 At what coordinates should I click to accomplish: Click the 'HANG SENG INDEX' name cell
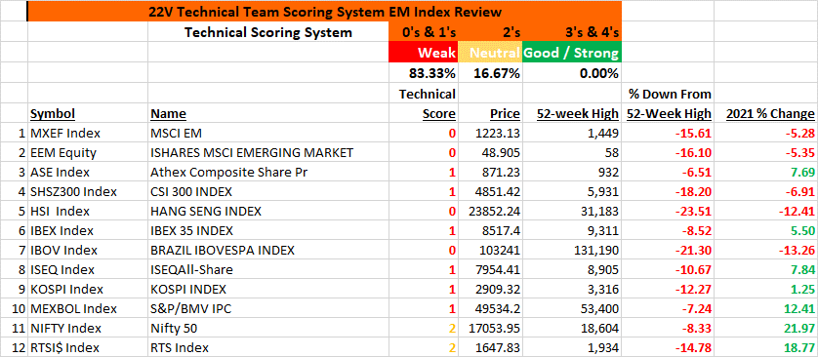click(x=268, y=211)
